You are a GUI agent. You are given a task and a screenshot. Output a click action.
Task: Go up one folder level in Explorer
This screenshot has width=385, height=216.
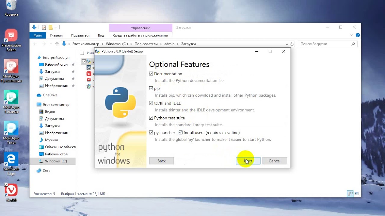tap(57, 44)
